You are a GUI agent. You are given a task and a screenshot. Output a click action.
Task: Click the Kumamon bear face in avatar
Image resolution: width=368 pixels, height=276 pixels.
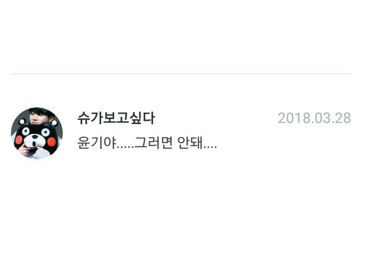36,137
